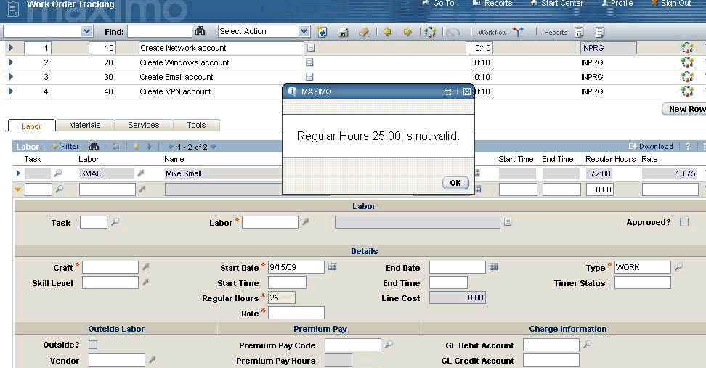
Task: Open the second Reports page icon
Action: tap(600, 32)
